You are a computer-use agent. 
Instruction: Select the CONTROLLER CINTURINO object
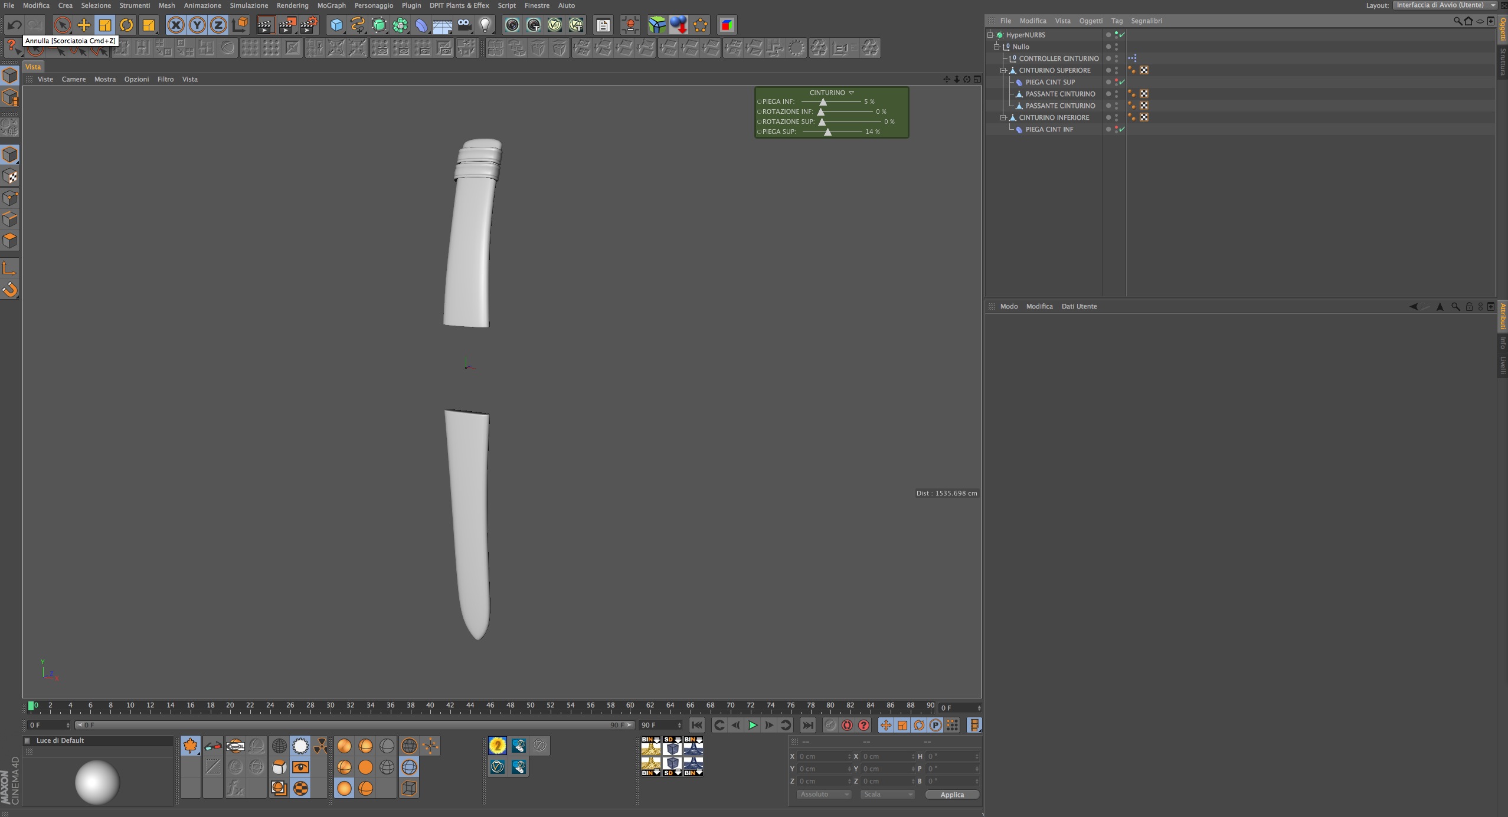tap(1058, 58)
